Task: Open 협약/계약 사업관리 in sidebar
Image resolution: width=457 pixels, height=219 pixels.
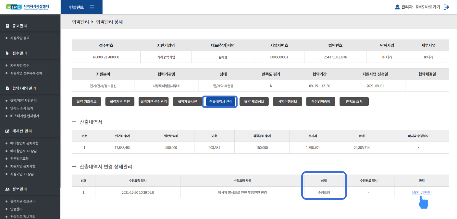Action: 23,100
